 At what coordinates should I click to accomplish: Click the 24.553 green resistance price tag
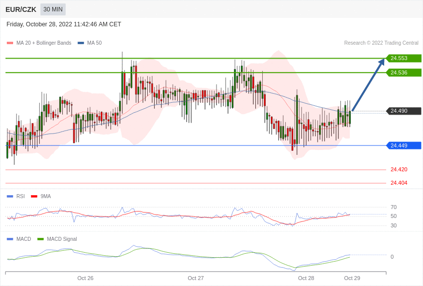point(404,58)
